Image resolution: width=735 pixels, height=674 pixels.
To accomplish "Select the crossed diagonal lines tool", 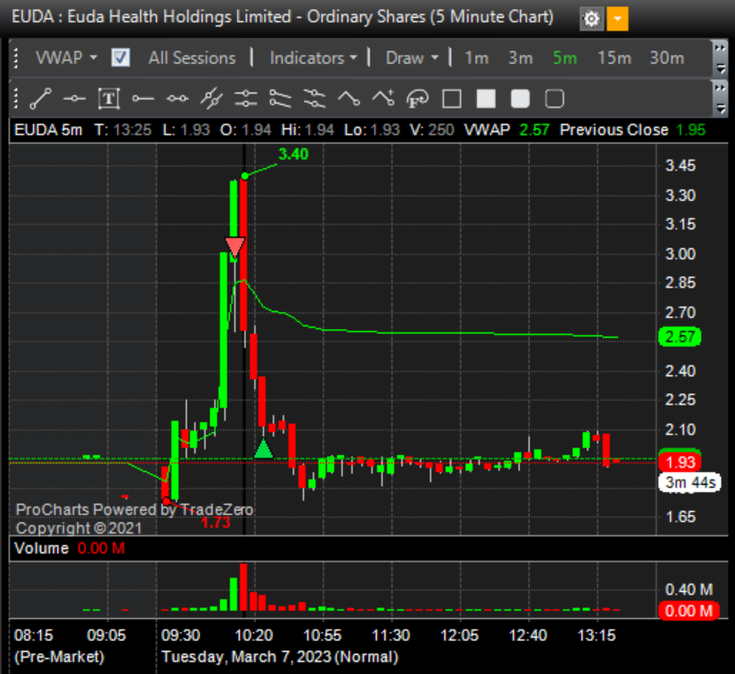I will pyautogui.click(x=211, y=98).
